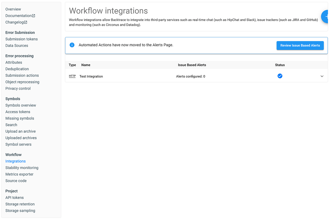The image size is (330, 220).
Task: Open Privacy control settings
Action: pyautogui.click(x=18, y=88)
